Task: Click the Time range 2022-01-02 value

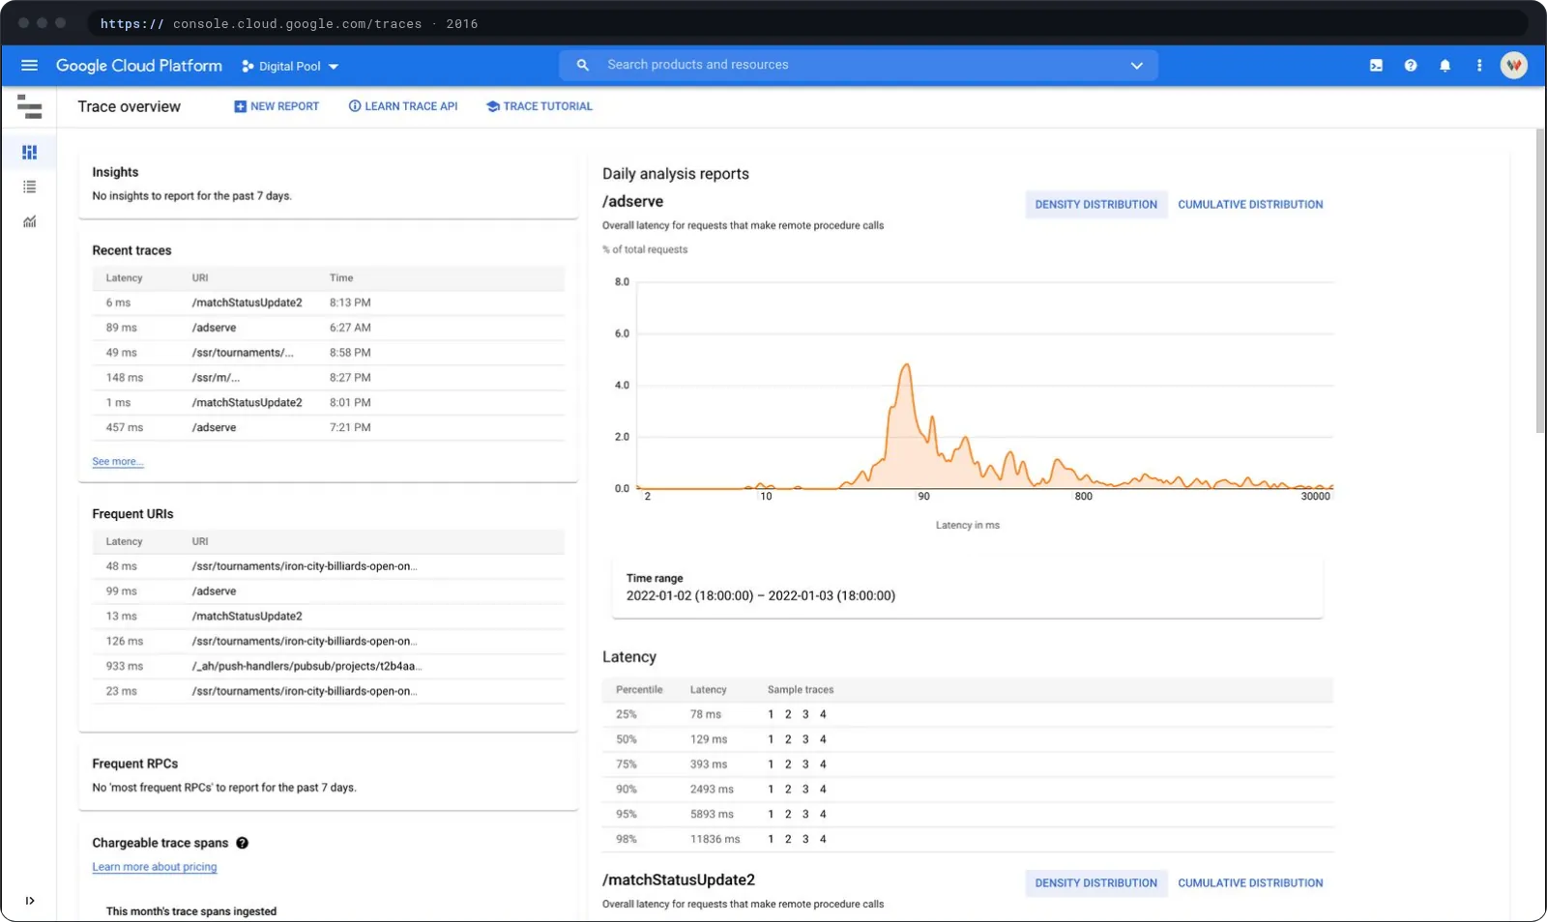Action: coord(761,596)
